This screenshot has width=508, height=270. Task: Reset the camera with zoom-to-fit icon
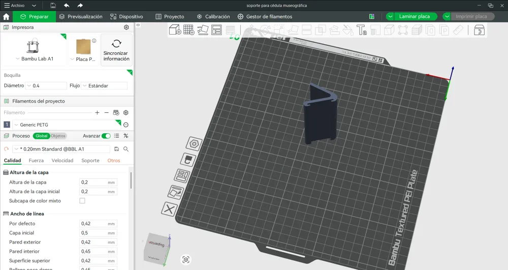(186, 260)
